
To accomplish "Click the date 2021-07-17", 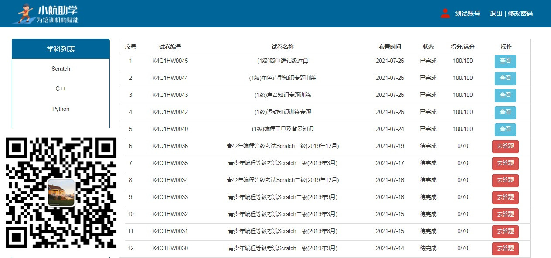I will click(x=390, y=163).
